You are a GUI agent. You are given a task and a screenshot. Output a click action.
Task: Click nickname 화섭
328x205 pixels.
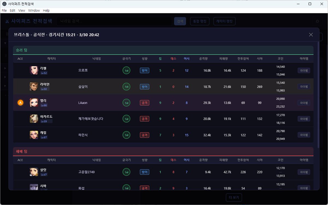tap(81, 188)
